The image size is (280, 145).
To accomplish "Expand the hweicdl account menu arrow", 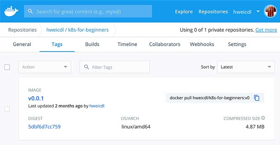I will point(258,11).
